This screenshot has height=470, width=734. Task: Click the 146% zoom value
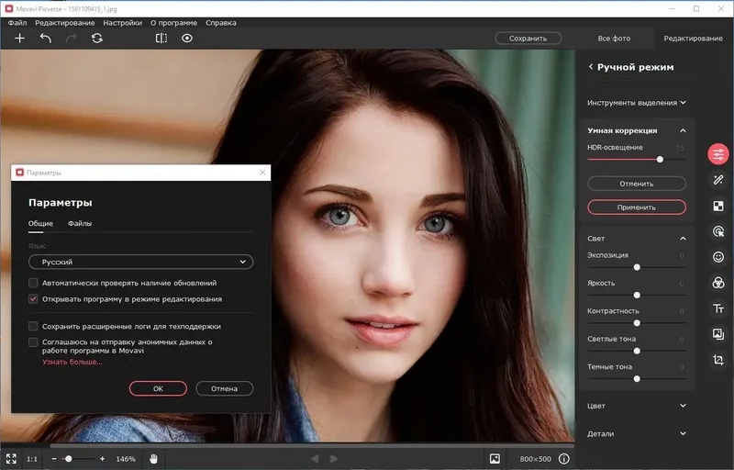tap(126, 459)
